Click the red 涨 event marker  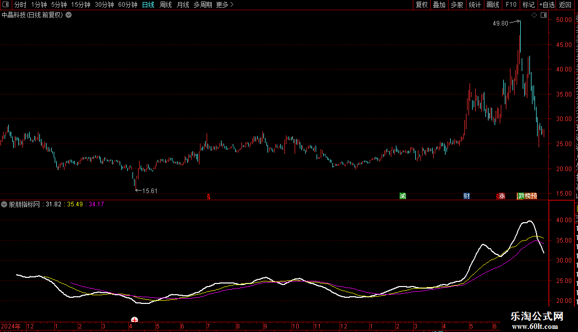point(502,196)
